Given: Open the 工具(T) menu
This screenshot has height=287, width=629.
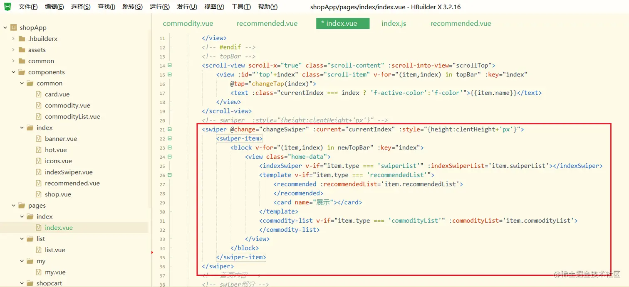Looking at the screenshot, I should [241, 7].
